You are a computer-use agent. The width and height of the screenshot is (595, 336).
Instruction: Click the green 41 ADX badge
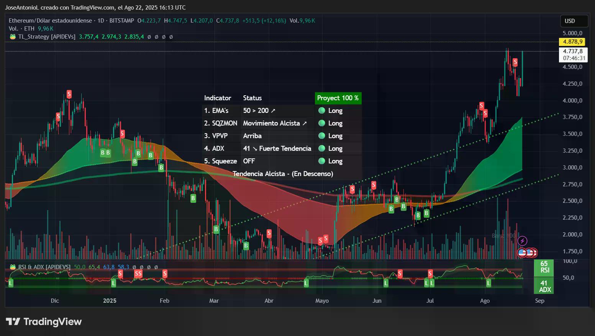(544, 286)
